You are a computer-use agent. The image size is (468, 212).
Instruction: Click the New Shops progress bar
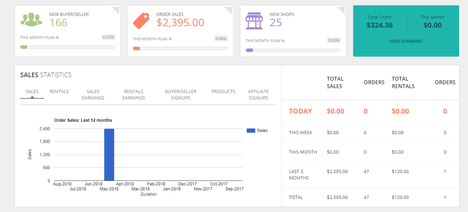293,50
